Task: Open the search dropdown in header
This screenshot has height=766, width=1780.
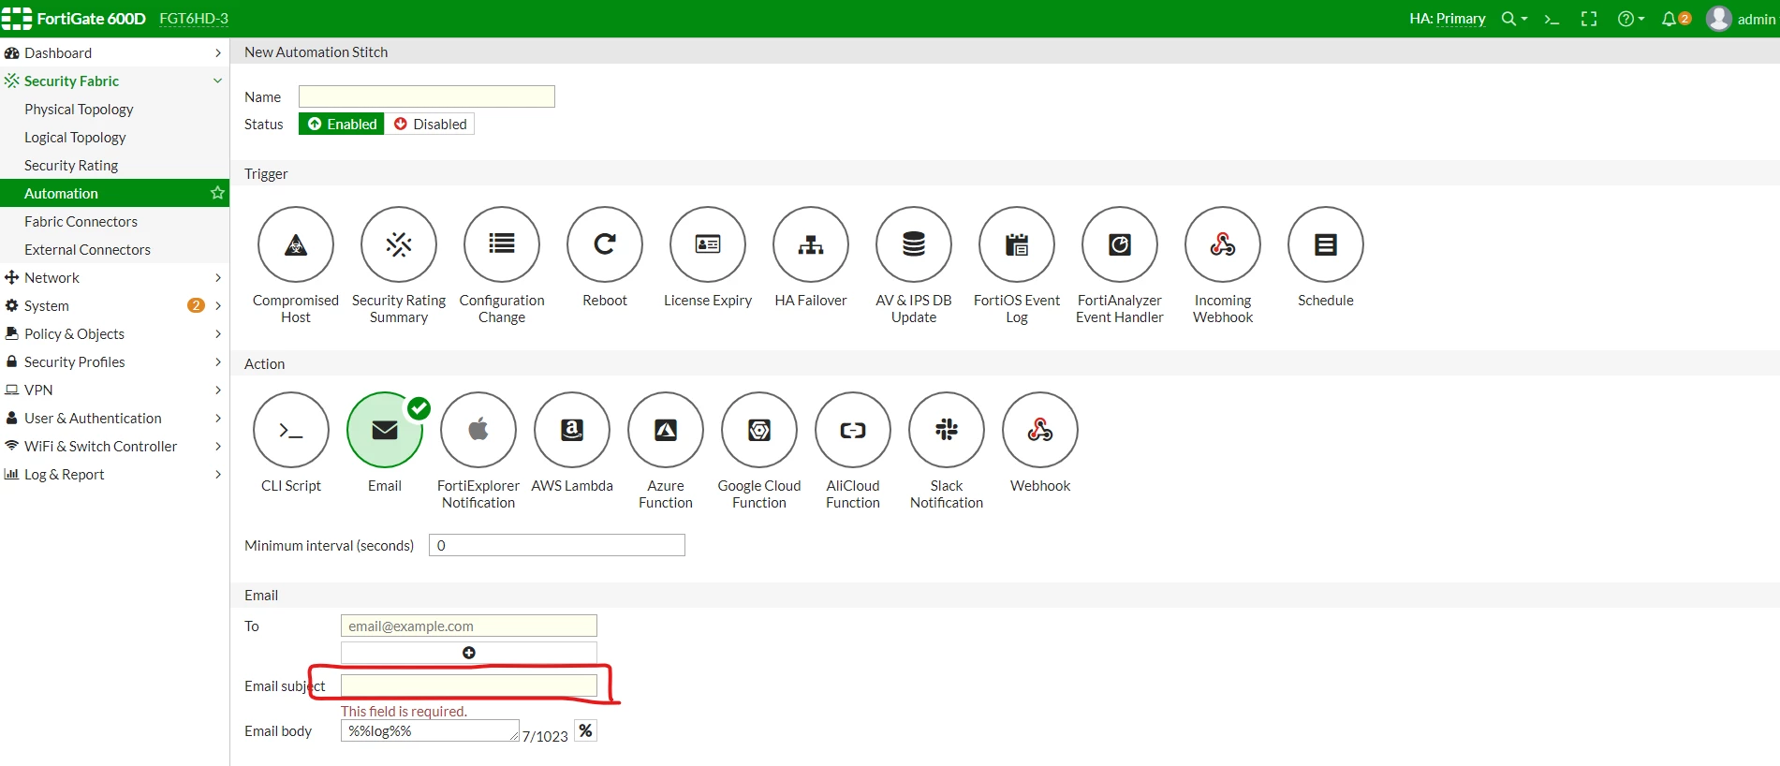Action: point(1514,19)
